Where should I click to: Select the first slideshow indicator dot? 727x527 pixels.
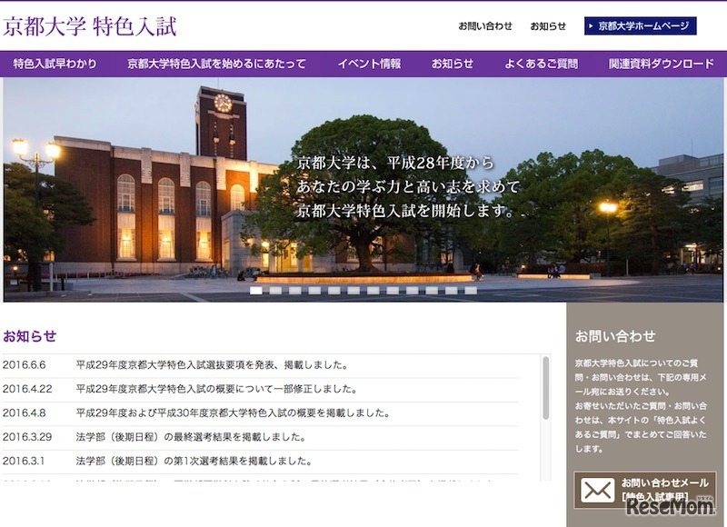click(256, 291)
